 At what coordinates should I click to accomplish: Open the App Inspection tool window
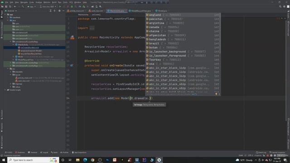79,153
